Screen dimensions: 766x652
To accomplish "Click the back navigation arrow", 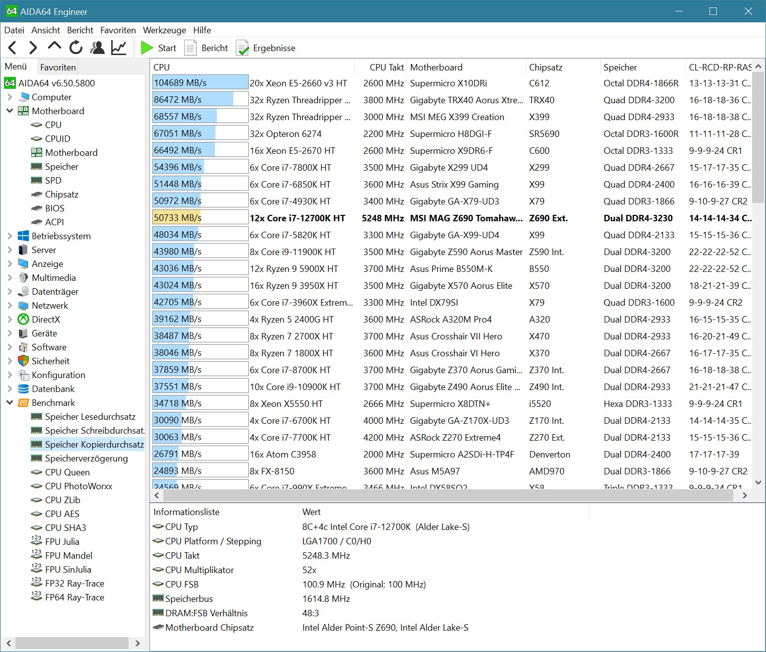I will 13,48.
